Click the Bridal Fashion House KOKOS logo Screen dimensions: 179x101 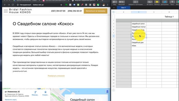tap(20, 11)
